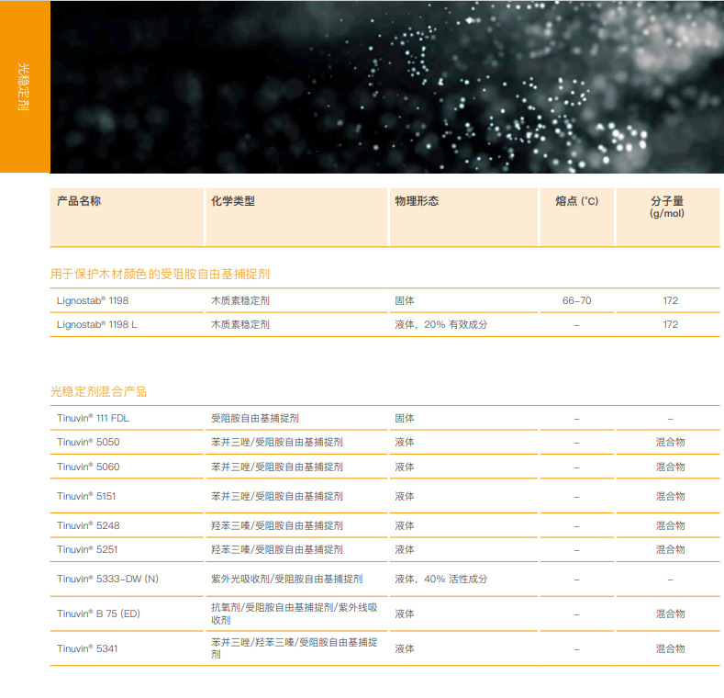This screenshot has width=724, height=698.
Task: Click chemical type of Tinuvin 5060
Action: tap(277, 467)
